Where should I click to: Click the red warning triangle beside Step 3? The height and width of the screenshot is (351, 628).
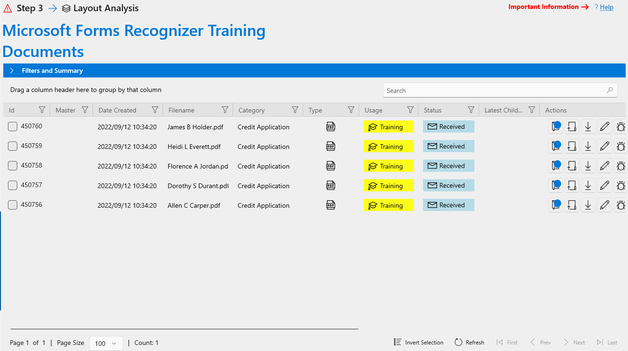(x=7, y=8)
